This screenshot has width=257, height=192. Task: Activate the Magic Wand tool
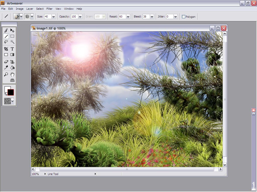pyautogui.click(x=12, y=42)
